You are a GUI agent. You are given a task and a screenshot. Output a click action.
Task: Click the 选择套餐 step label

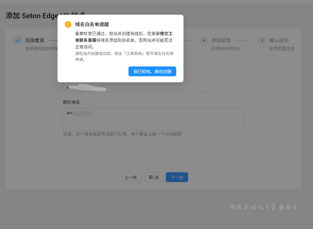(35, 40)
